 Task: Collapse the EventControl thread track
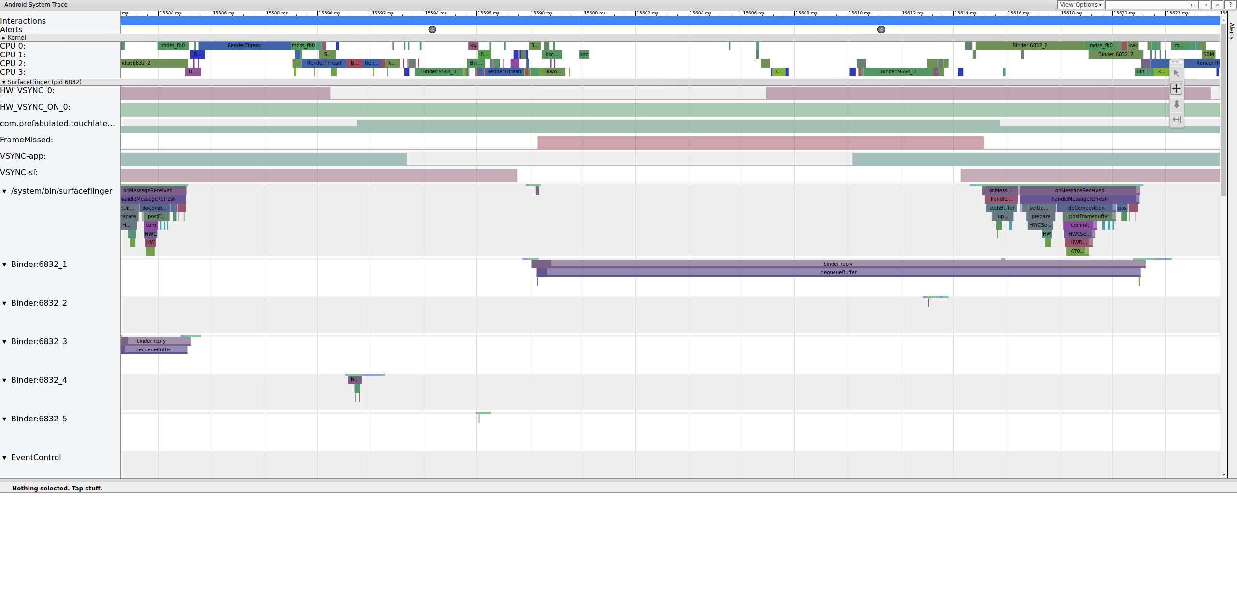pyautogui.click(x=4, y=458)
